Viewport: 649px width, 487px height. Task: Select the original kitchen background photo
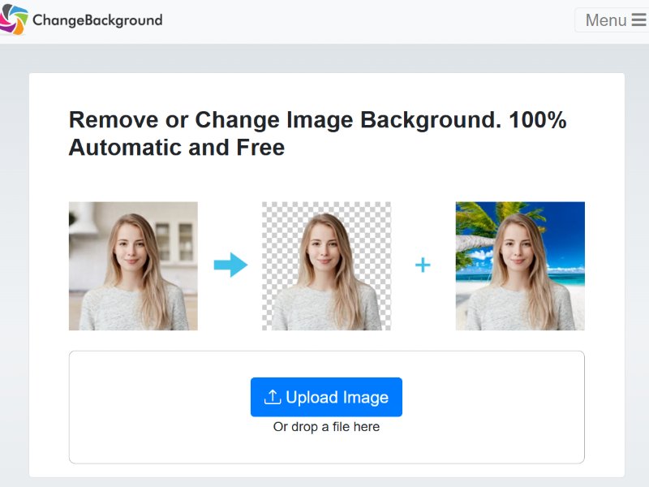point(133,265)
